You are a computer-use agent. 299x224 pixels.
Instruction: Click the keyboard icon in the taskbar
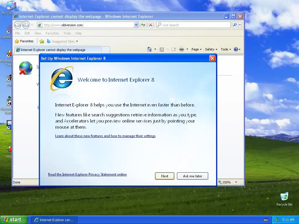[266, 220]
